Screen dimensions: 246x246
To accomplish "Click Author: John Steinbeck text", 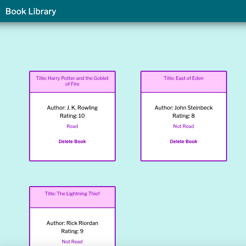I will [183, 108].
